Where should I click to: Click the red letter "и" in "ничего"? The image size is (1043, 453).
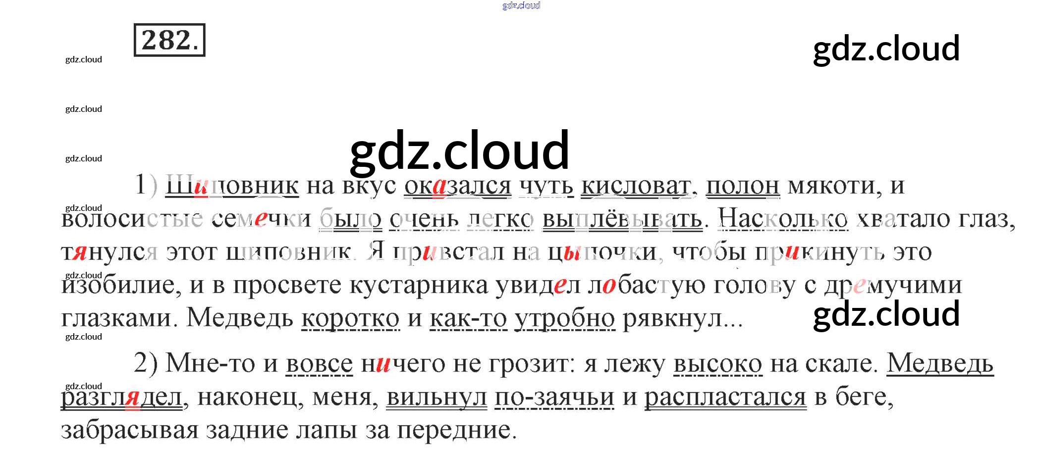[383, 365]
